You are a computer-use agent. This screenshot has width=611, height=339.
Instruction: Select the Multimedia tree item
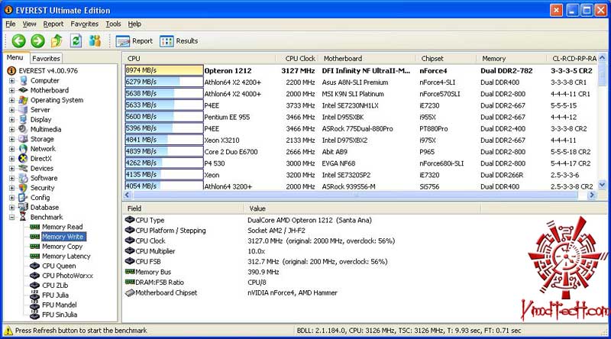coord(46,129)
